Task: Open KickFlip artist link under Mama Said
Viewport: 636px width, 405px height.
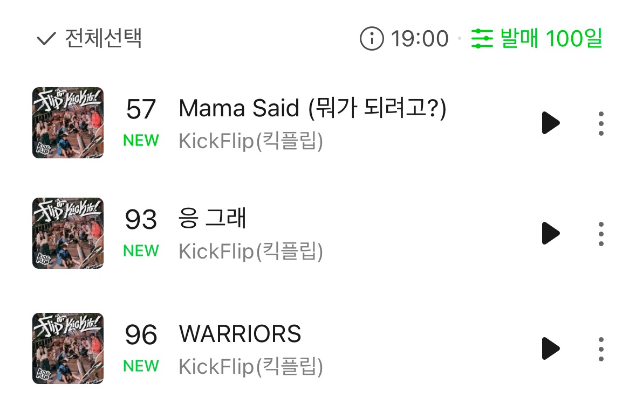Action: (x=251, y=142)
